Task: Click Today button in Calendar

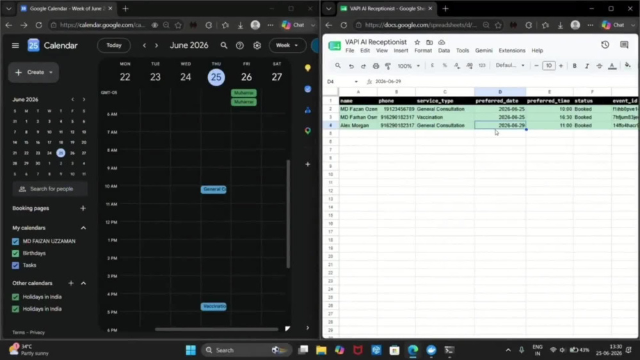Action: coord(114,45)
